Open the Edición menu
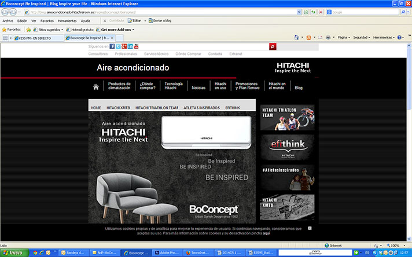This screenshot has width=412, height=257. 22,21
